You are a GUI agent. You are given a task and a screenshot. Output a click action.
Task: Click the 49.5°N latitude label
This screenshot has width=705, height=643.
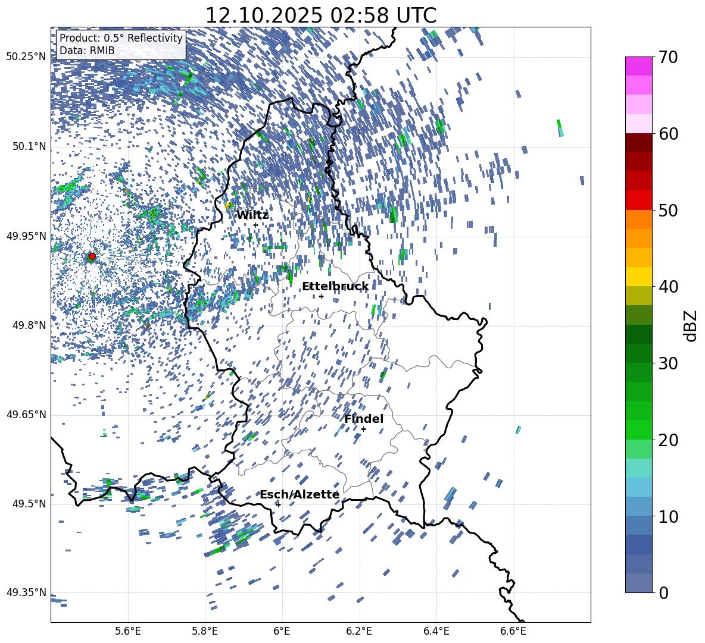pyautogui.click(x=29, y=504)
